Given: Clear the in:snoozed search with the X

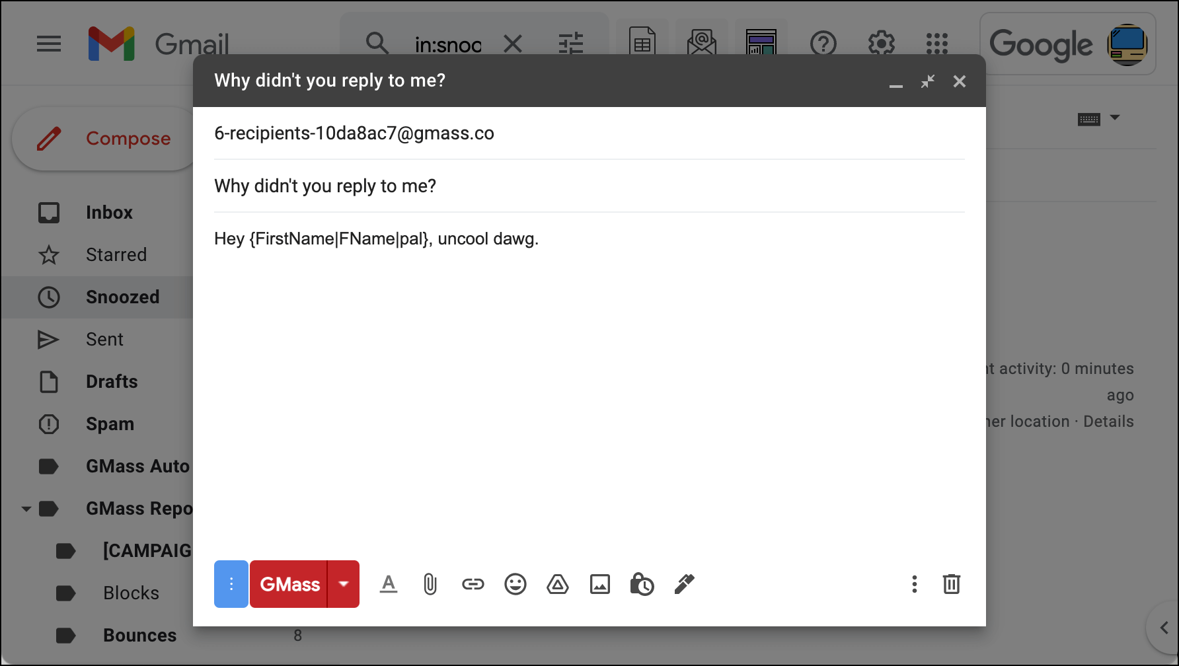Looking at the screenshot, I should click(x=513, y=44).
